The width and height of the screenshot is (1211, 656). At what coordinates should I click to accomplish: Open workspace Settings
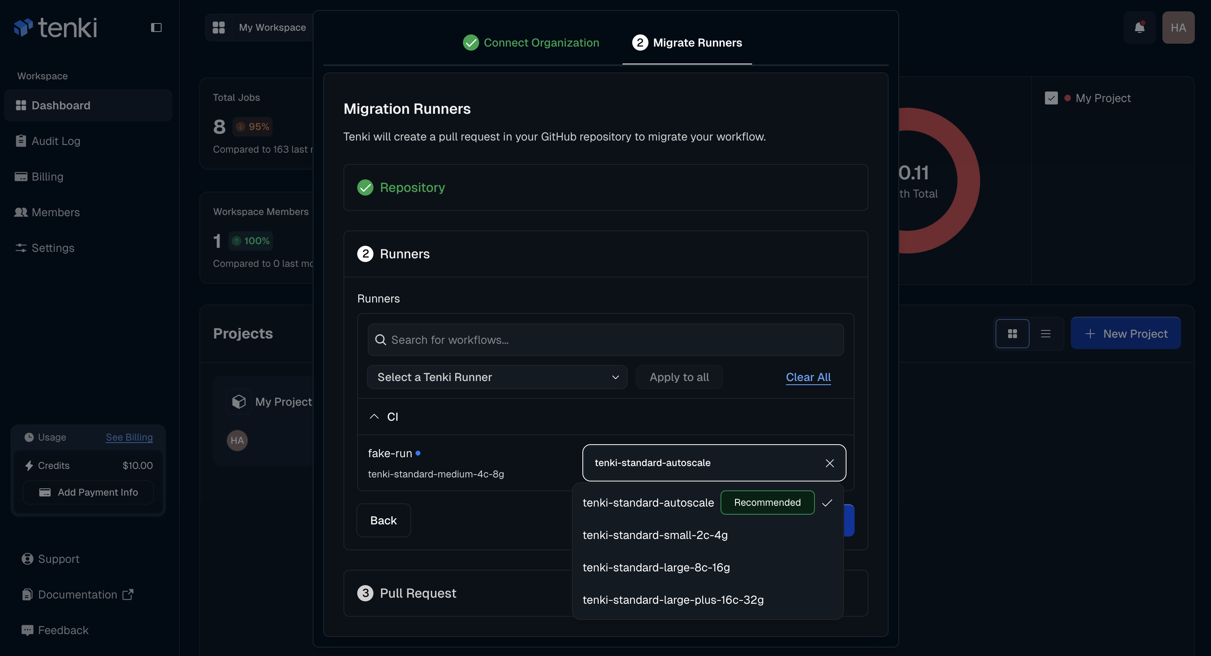click(53, 248)
